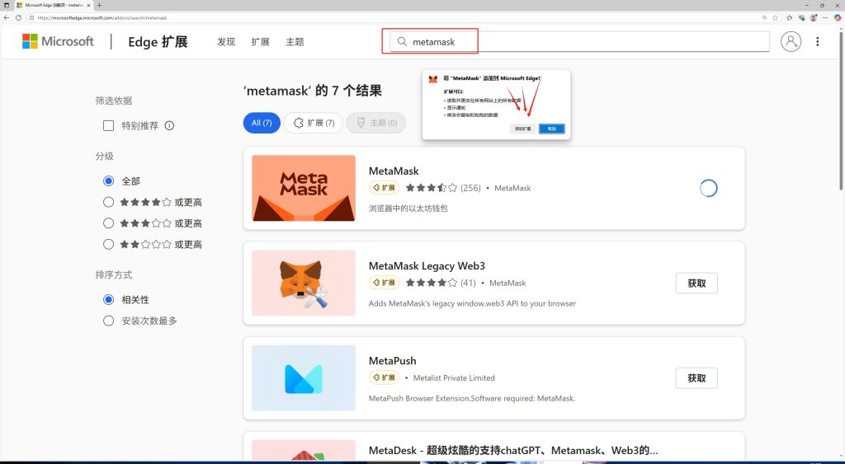Select the 主题 (0) filter pill

pyautogui.click(x=375, y=123)
